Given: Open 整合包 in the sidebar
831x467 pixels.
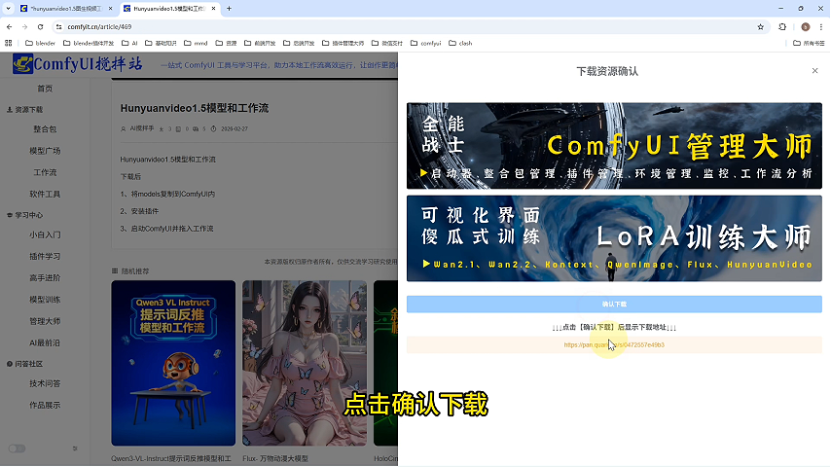Looking at the screenshot, I should tap(45, 129).
